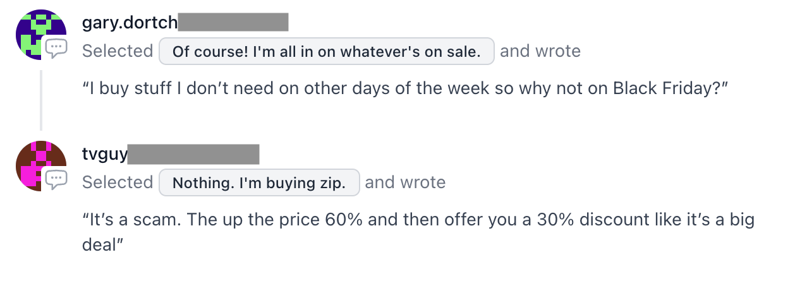Click the vertical thread line between comments
The width and height of the screenshot is (795, 298).
point(42,100)
